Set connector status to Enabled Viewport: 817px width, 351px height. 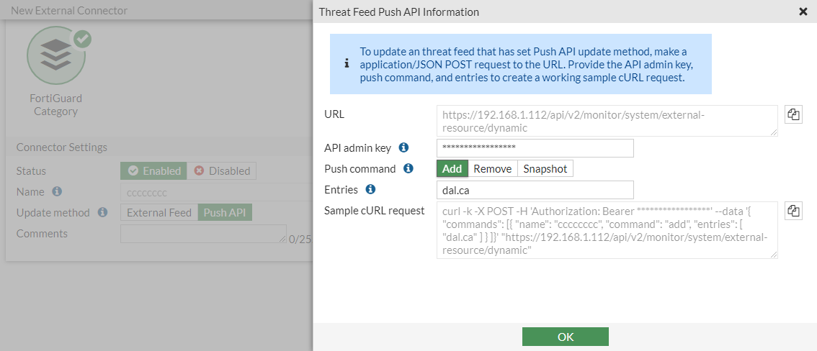pyautogui.click(x=153, y=171)
